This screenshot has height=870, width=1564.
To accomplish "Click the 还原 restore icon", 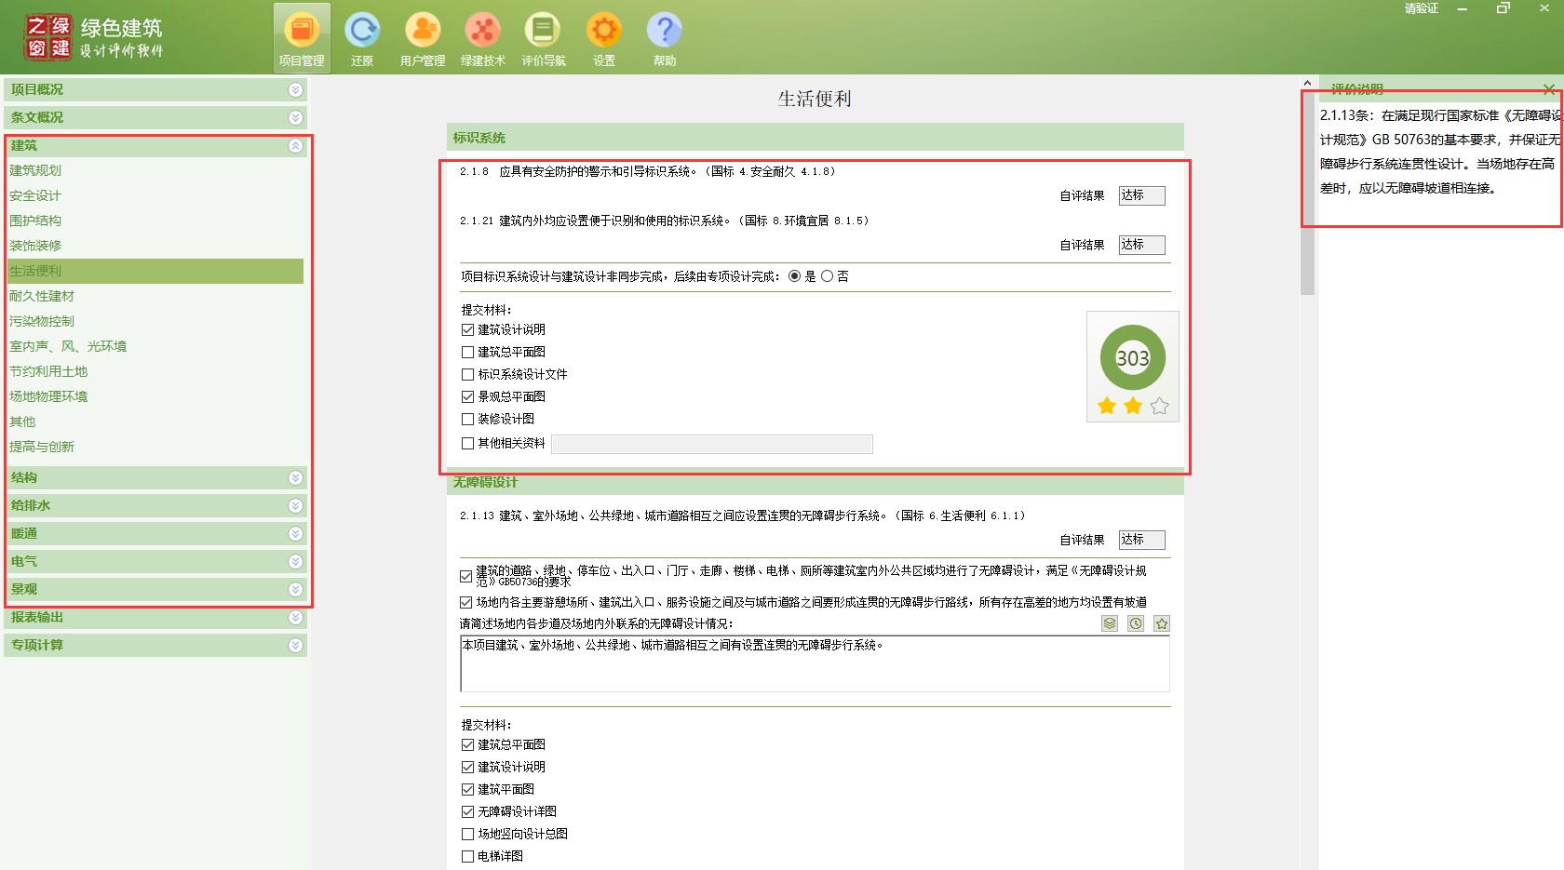I will coord(362,38).
